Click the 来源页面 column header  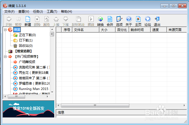click(177, 30)
